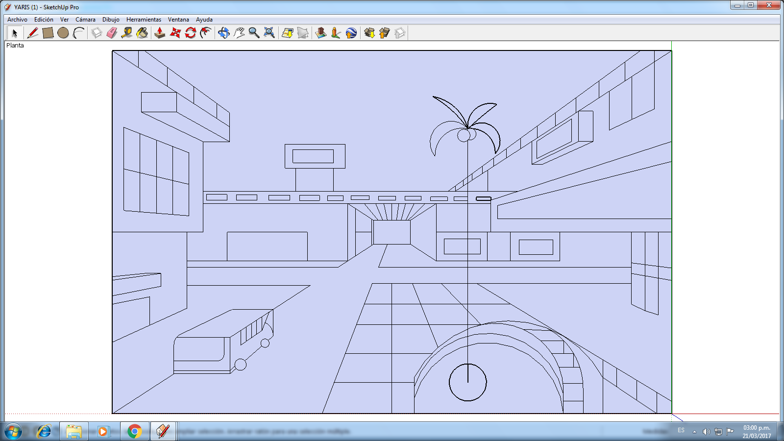Open the Ayuda menu
The width and height of the screenshot is (784, 441).
coord(204,20)
